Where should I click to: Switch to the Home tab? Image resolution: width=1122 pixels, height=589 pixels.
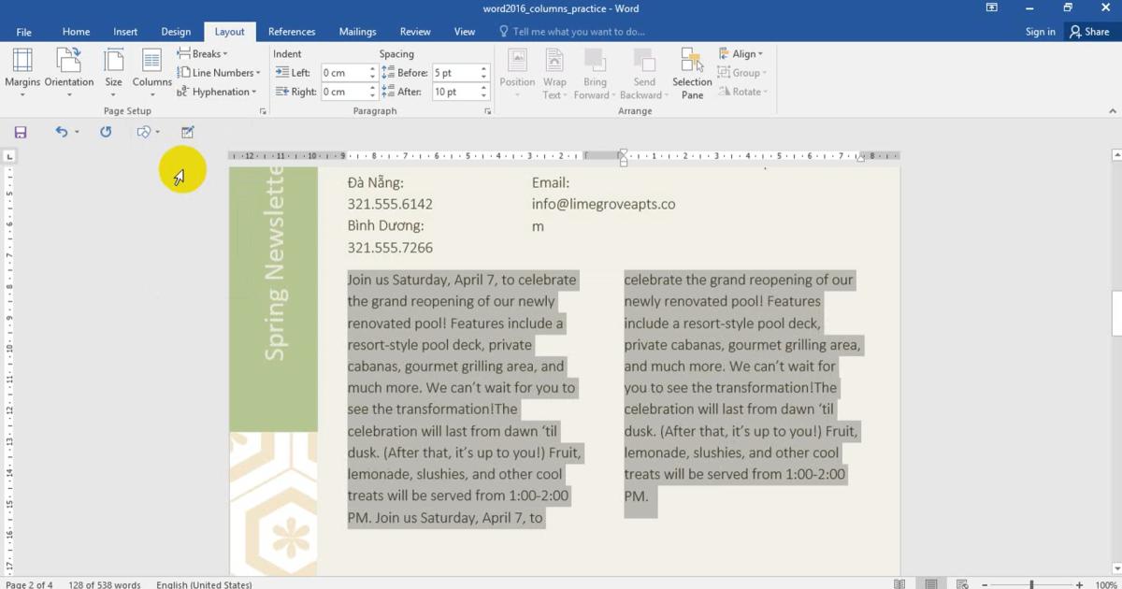pyautogui.click(x=76, y=32)
